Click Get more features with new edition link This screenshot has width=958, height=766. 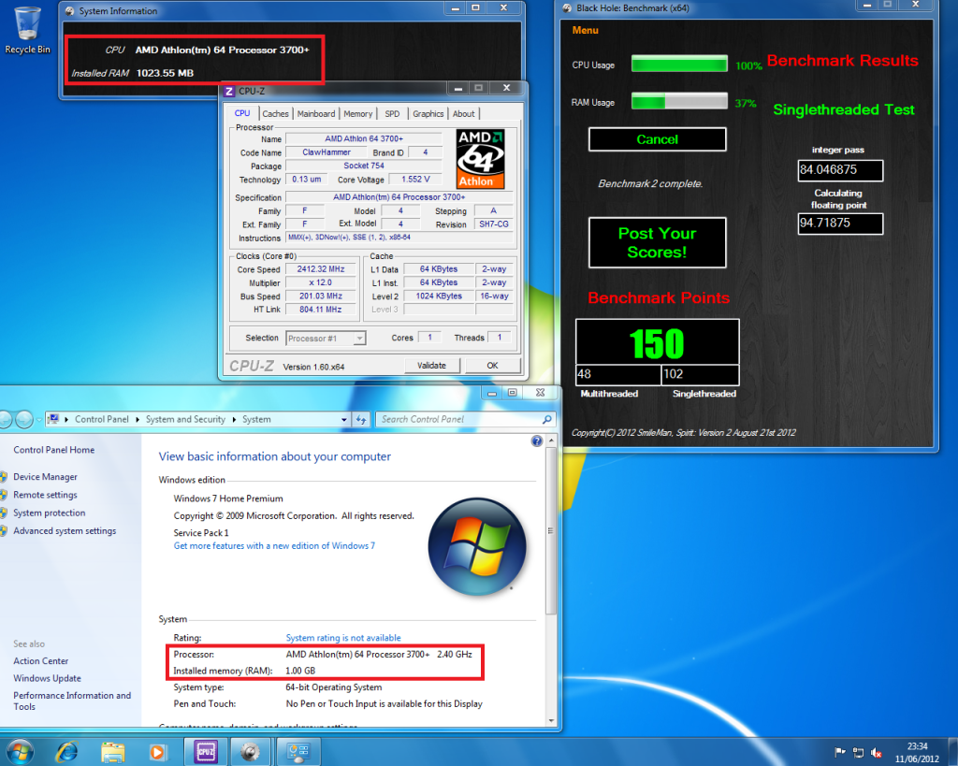click(x=274, y=545)
